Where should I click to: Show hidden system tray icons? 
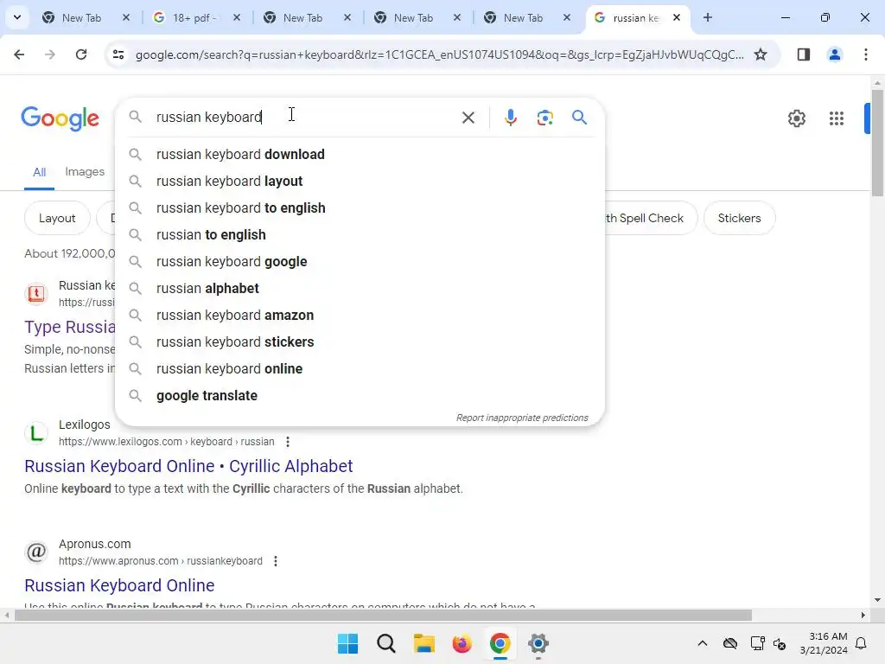point(702,643)
